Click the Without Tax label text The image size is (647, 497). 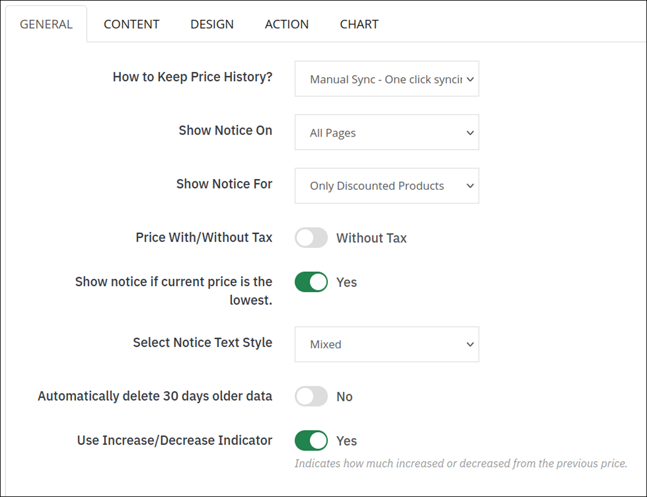click(x=371, y=238)
